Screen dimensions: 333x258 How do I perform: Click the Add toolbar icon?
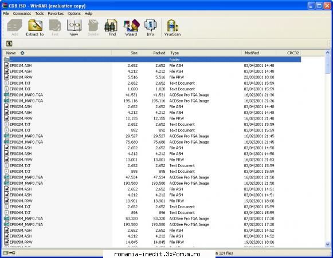15,25
